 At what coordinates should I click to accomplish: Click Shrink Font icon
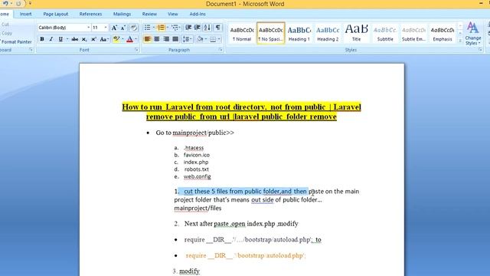click(123, 28)
